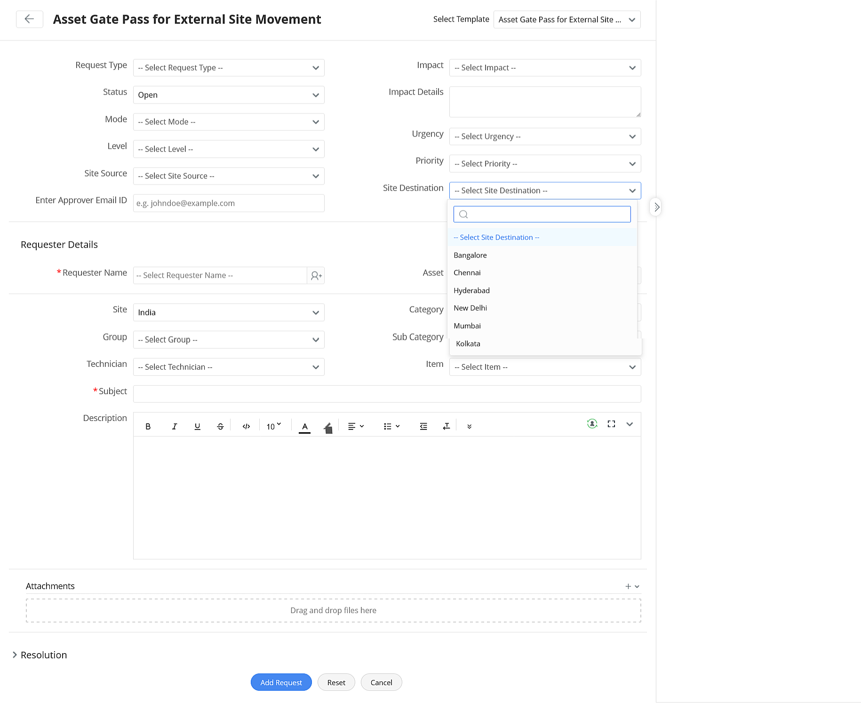Viewport: 861px width, 703px height.
Task: Go back using the arrow button
Action: tap(30, 19)
